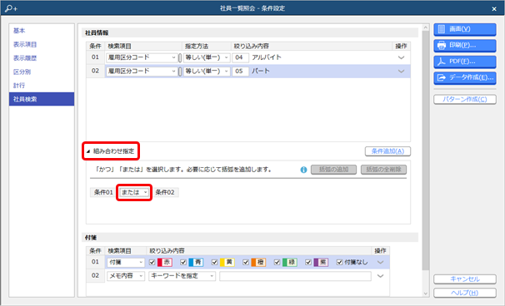Screen dimensions: 505x306
Task: Click the 画面(V) button
Action: point(465,29)
